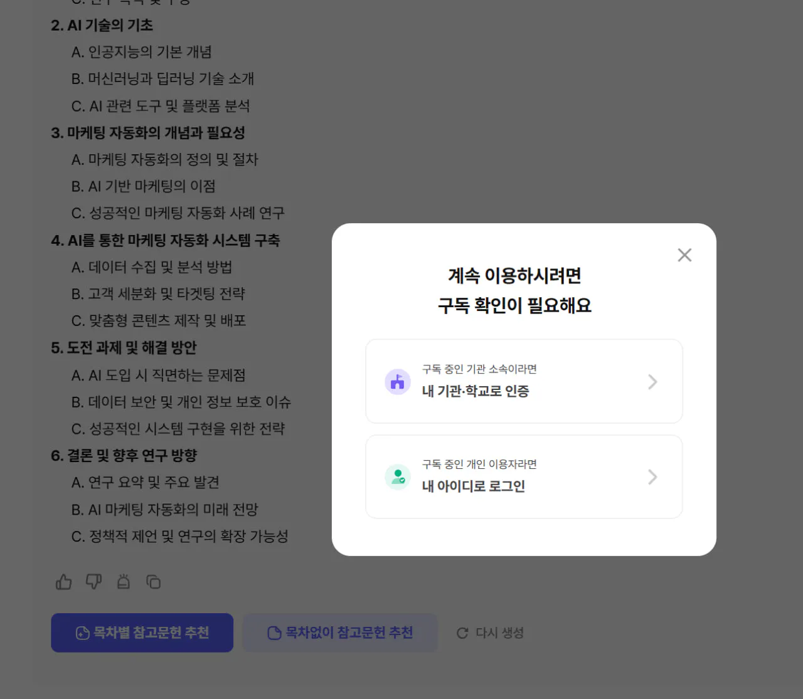Select heading 2. AI 기술의 기초 in outline

(x=102, y=26)
